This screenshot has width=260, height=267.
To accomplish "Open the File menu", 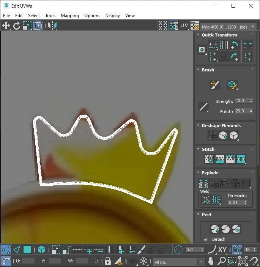I will click(x=6, y=16).
